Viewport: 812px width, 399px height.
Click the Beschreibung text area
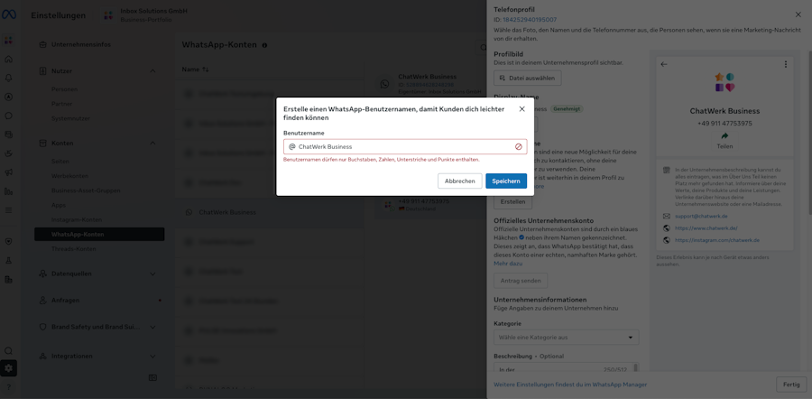pyautogui.click(x=567, y=367)
